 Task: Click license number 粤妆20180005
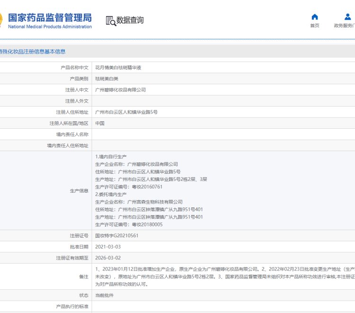click(147, 224)
